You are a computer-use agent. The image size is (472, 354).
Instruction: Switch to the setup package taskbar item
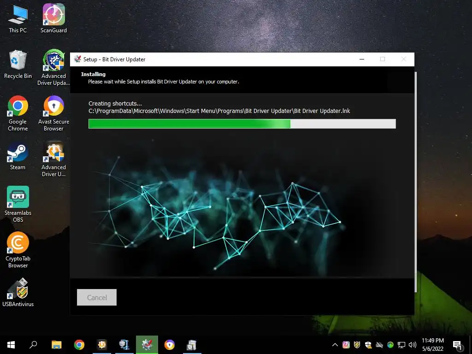click(192, 345)
